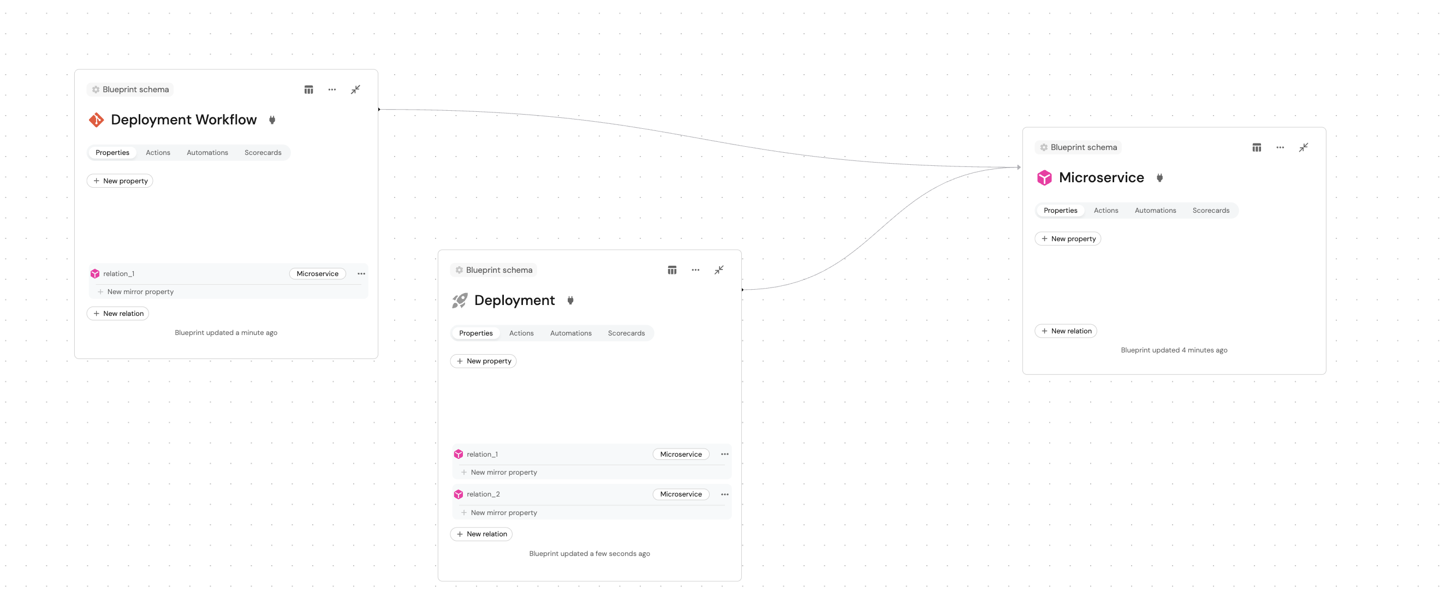Click table view icon on Microservice card
The width and height of the screenshot is (1451, 598).
tap(1257, 147)
